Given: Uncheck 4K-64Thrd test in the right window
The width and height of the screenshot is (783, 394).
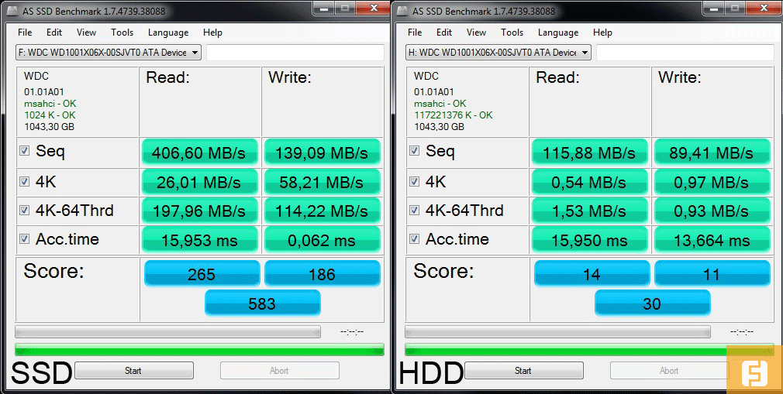Looking at the screenshot, I should pyautogui.click(x=414, y=211).
